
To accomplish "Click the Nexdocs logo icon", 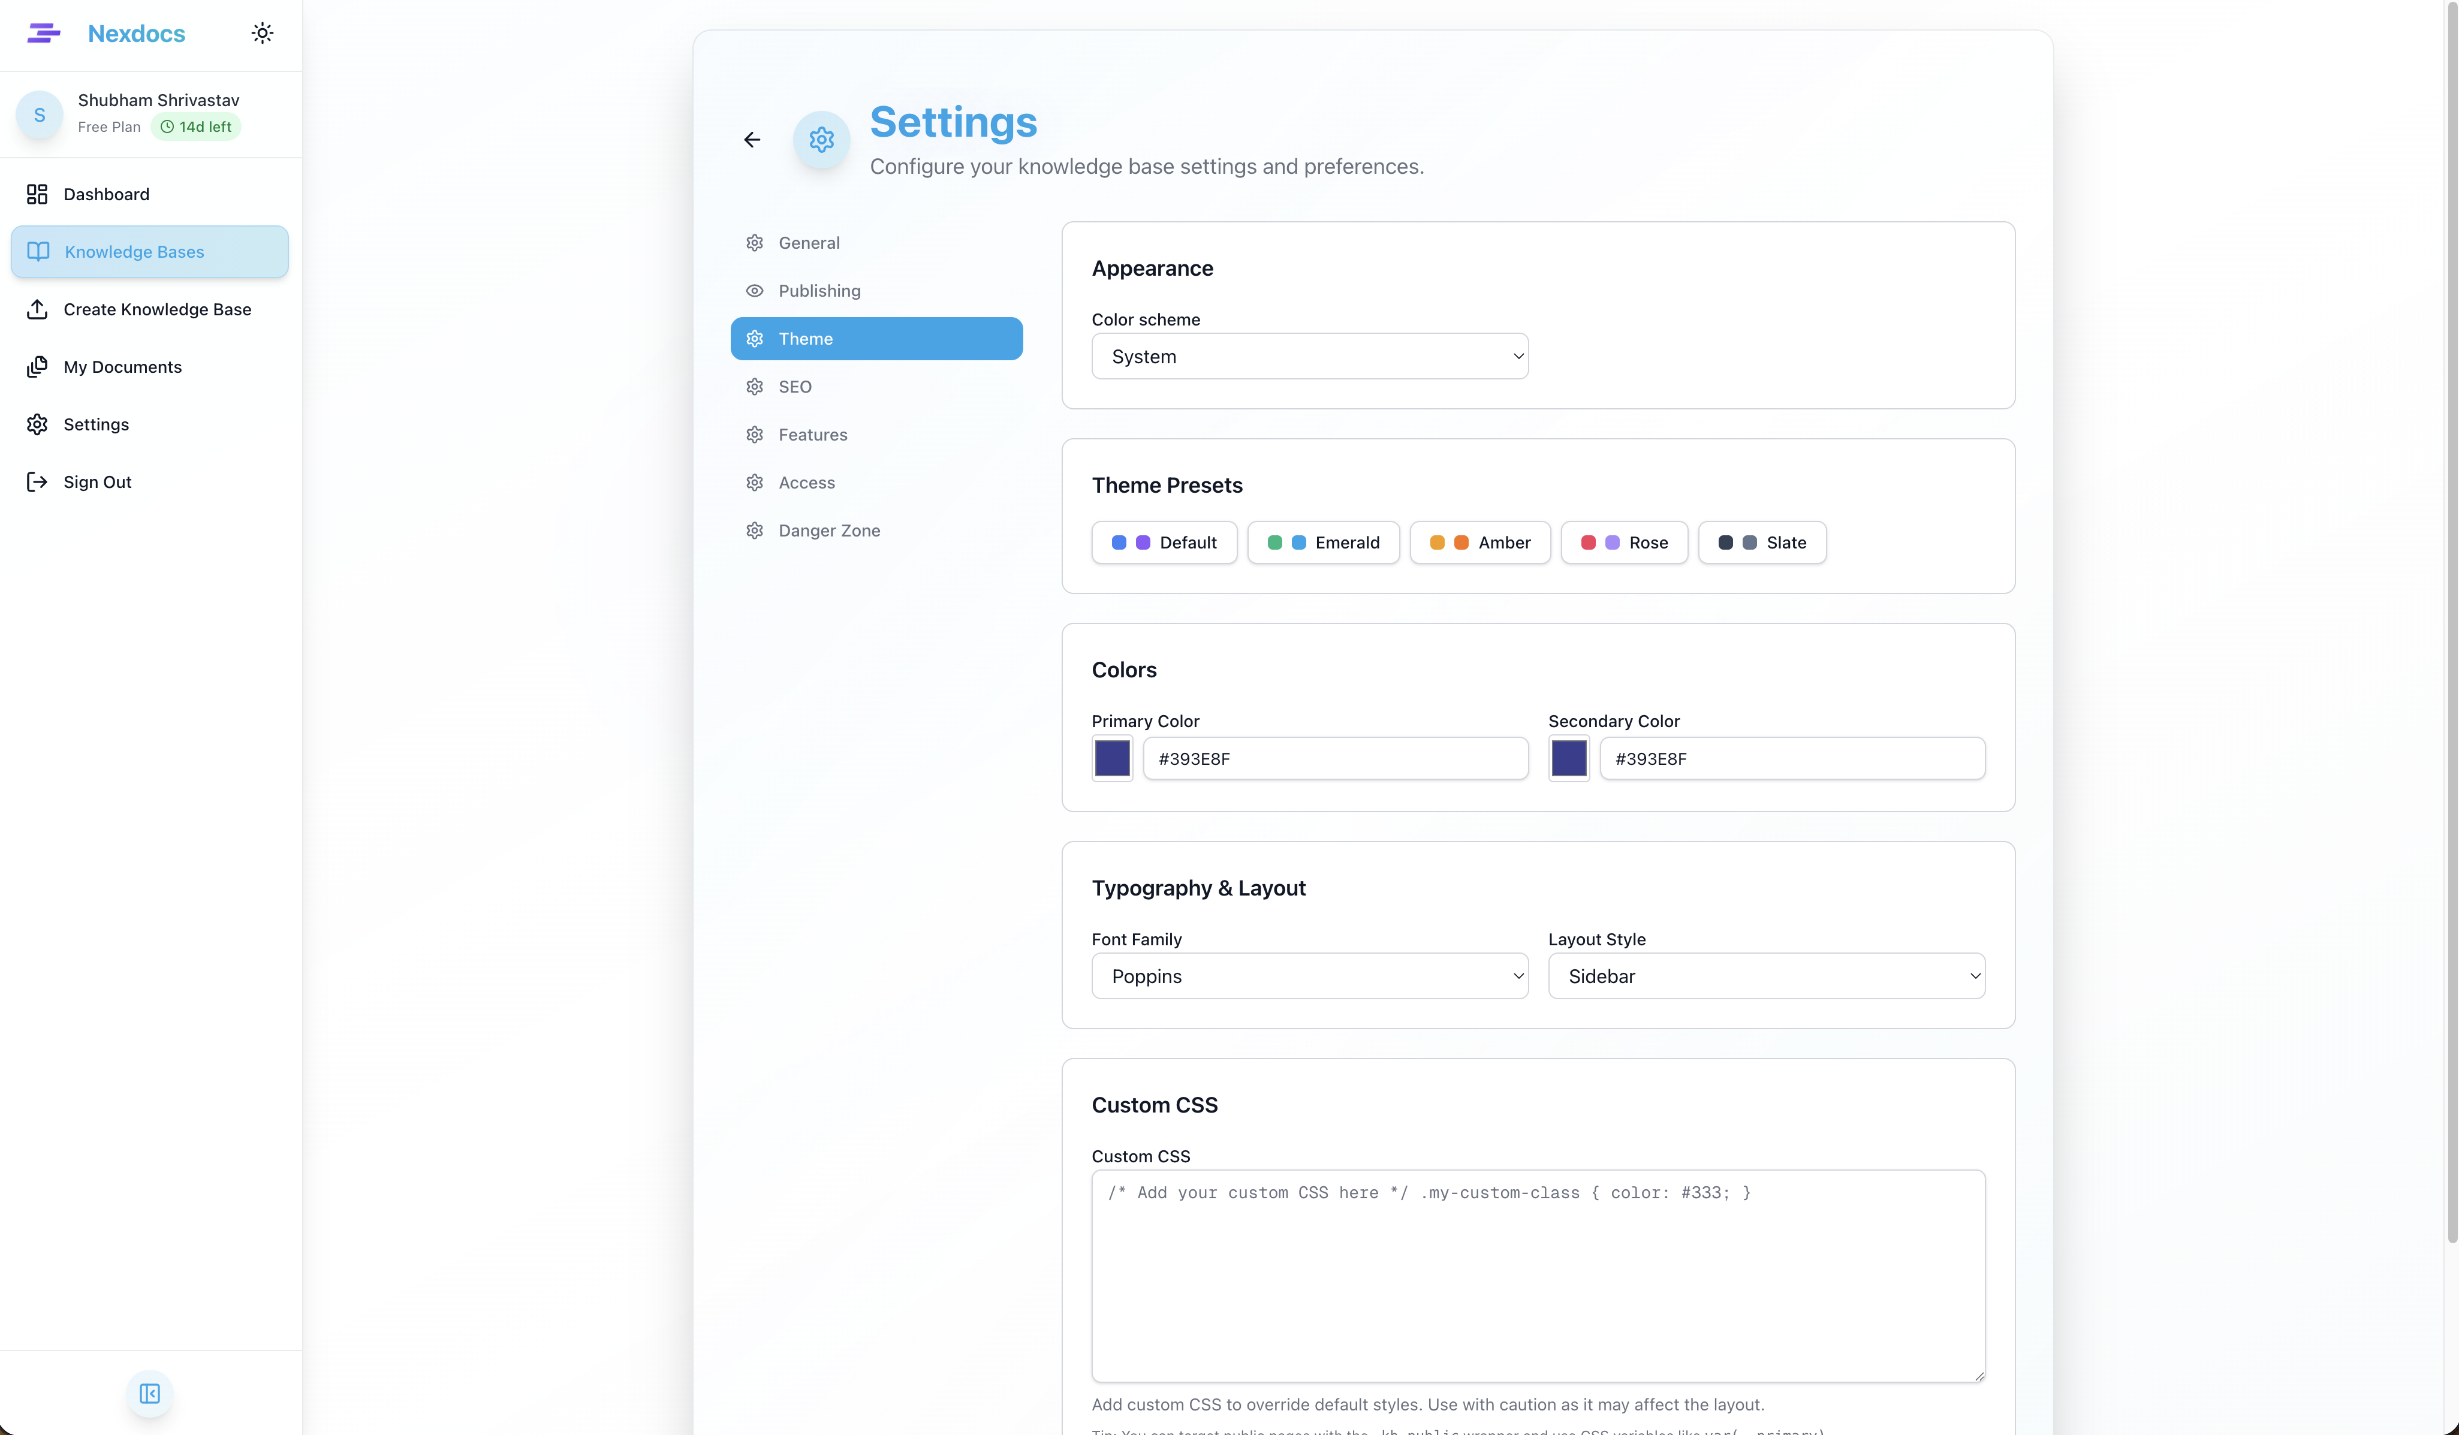I will tap(43, 32).
